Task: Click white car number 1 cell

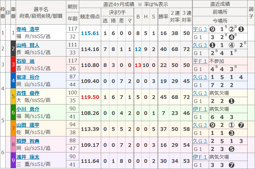Action: tap(13, 33)
